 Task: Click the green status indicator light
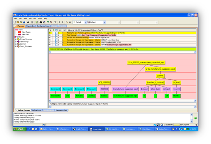point(196,118)
